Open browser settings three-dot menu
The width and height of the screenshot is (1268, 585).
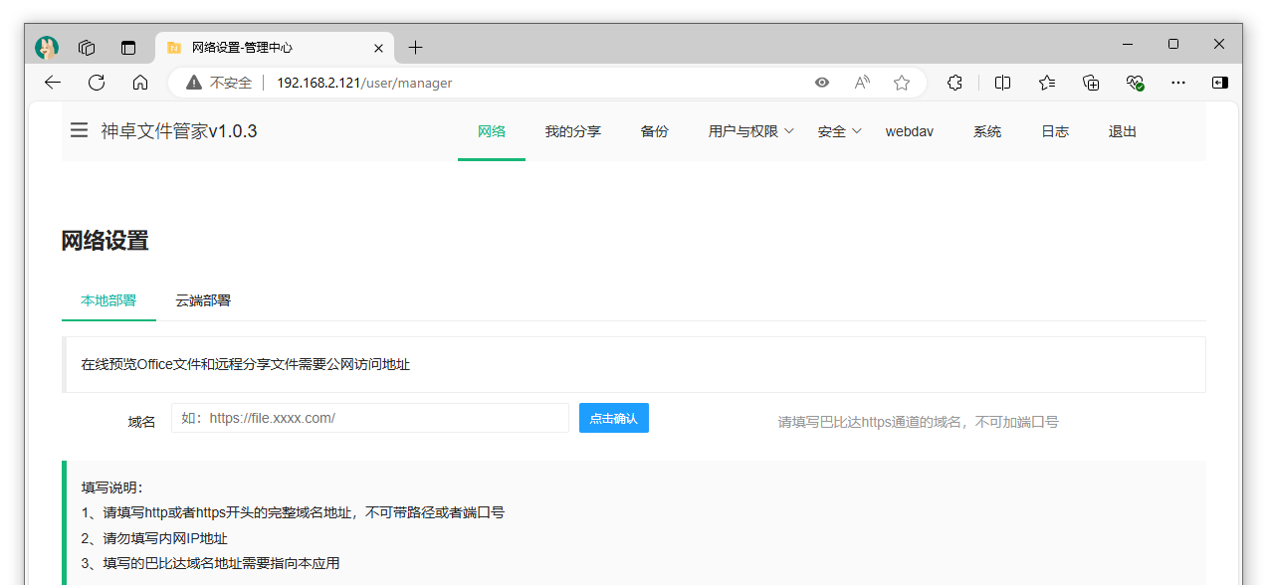tap(1178, 83)
